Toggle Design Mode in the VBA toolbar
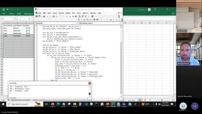The width and height of the screenshot is (202, 114). (76, 16)
